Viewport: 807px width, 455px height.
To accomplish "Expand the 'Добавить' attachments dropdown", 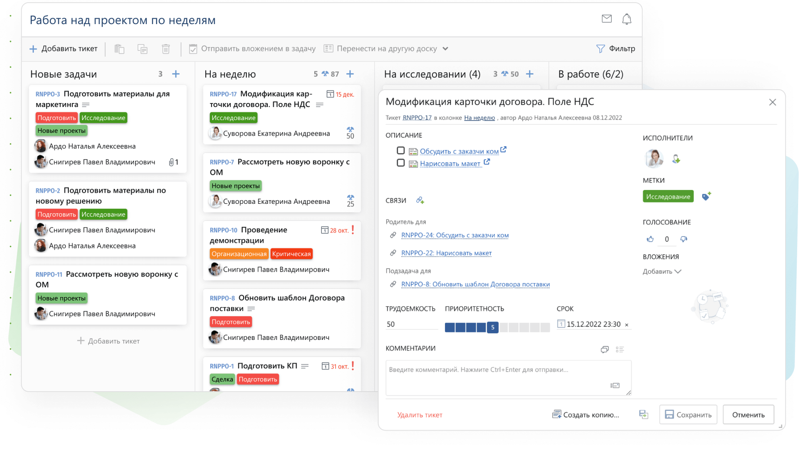I will click(x=662, y=272).
